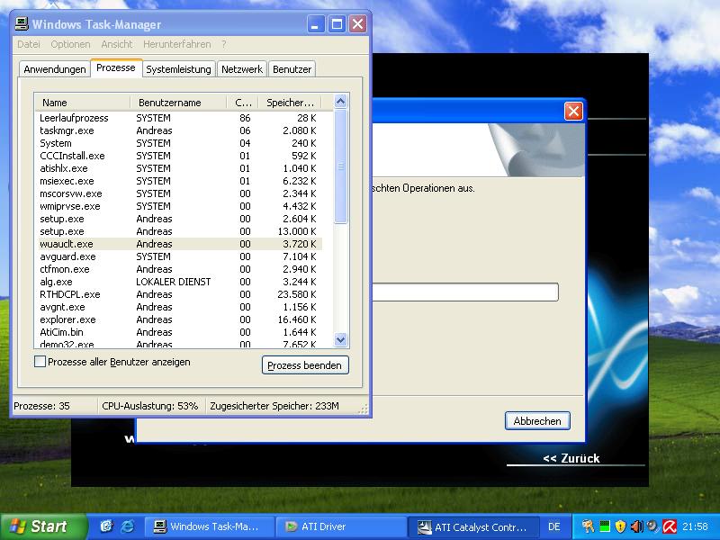The image size is (720, 540).
Task: Select the explorer.exe process
Action: pos(178,319)
